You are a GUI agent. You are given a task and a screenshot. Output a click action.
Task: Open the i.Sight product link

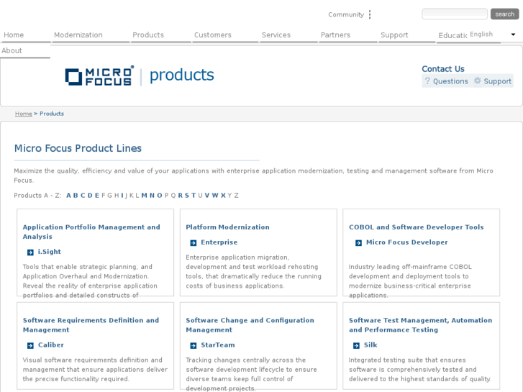[x=50, y=252]
